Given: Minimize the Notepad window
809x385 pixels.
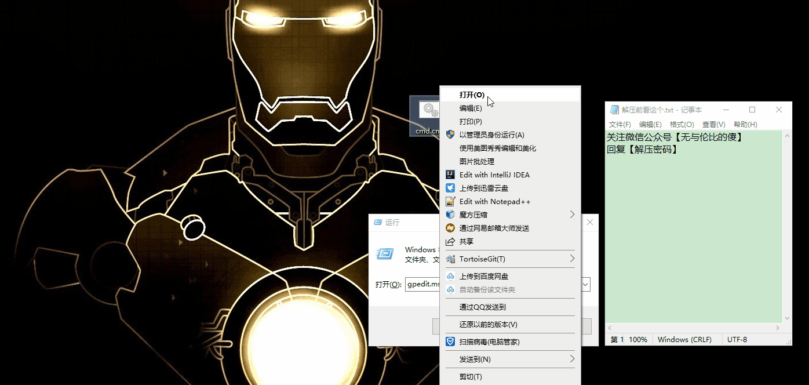Looking at the screenshot, I should click(x=726, y=110).
